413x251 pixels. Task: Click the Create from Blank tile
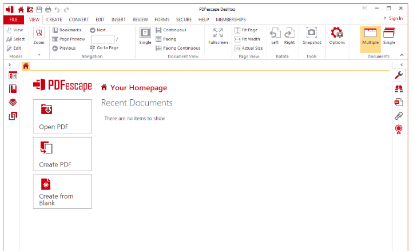(63, 192)
